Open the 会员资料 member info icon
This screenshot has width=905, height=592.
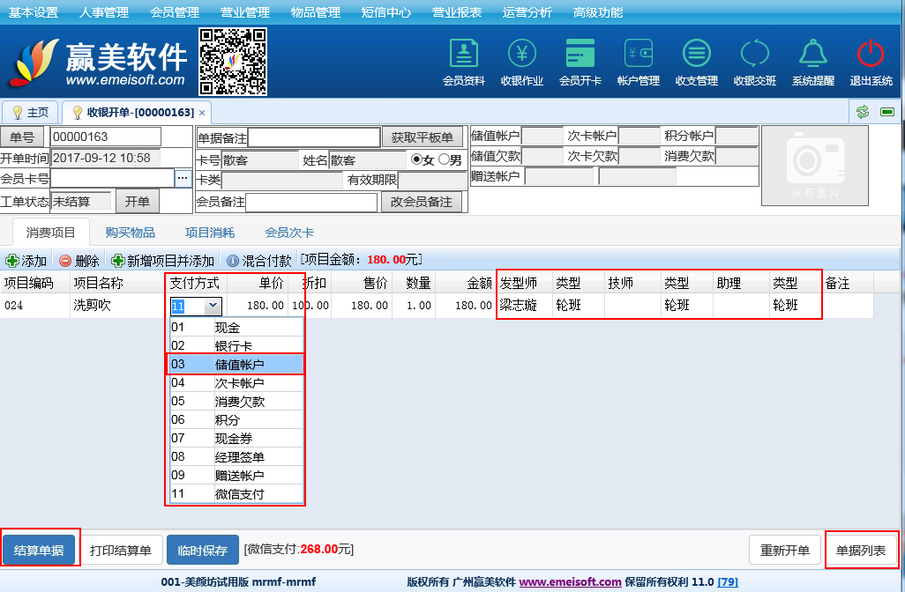pos(463,60)
